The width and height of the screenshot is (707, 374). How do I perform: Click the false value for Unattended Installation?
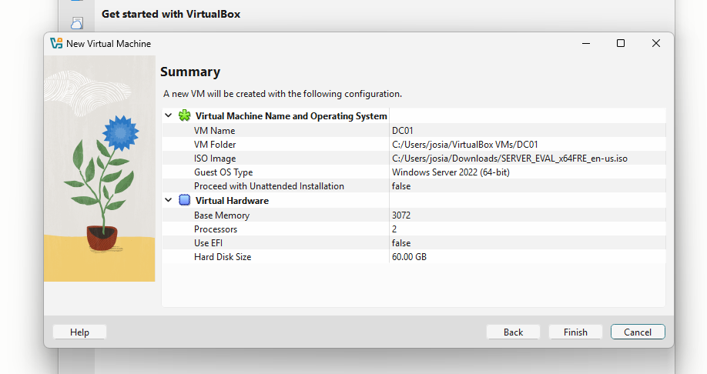[401, 186]
